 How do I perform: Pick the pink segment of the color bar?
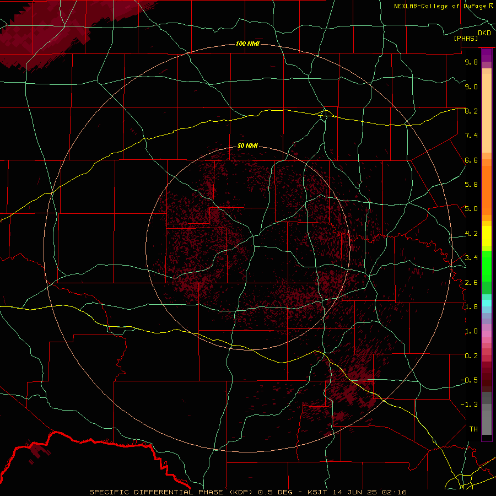point(487,334)
